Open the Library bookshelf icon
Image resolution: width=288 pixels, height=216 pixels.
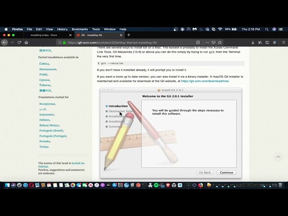click(260, 42)
